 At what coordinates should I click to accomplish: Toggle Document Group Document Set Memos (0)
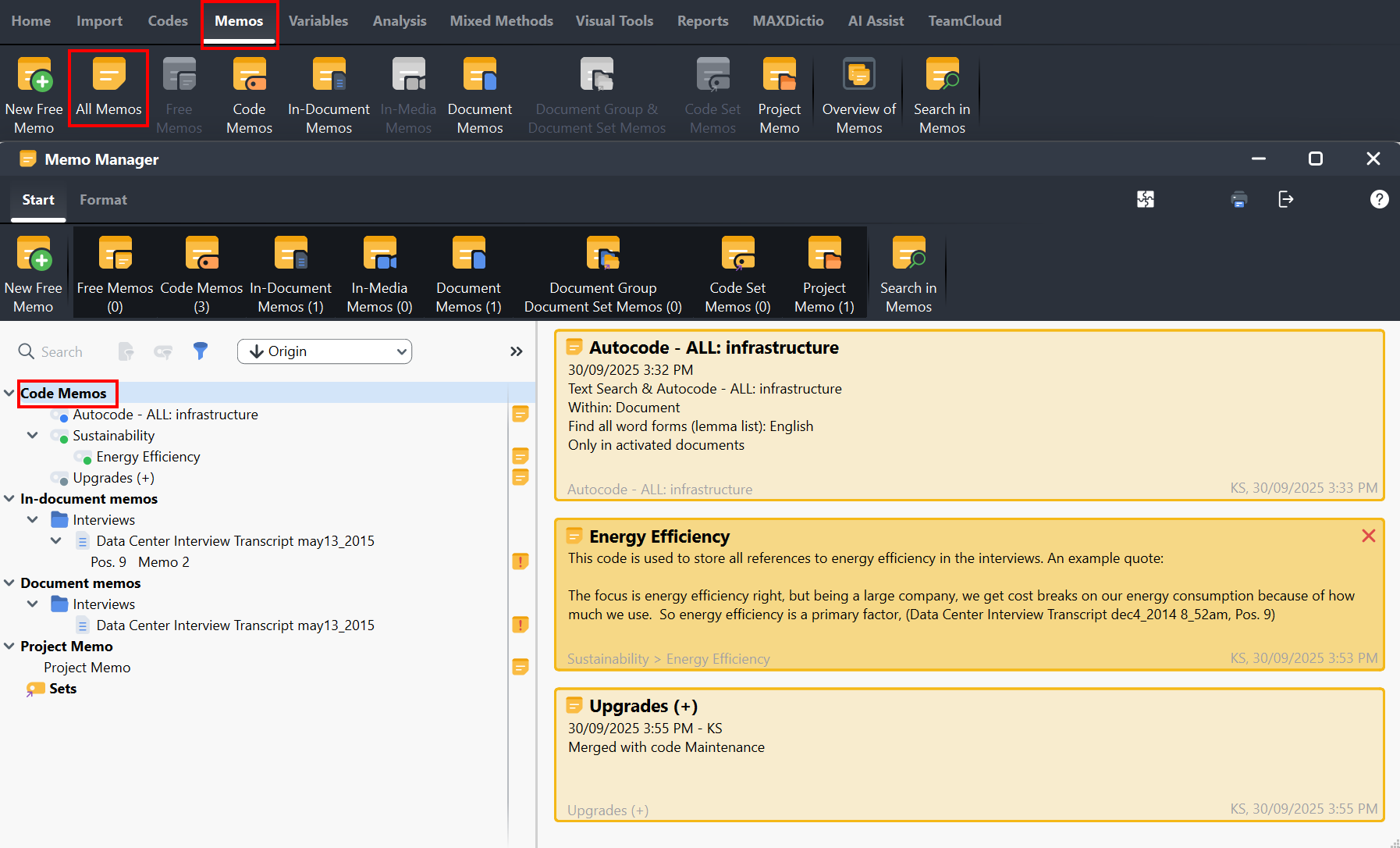click(x=603, y=274)
